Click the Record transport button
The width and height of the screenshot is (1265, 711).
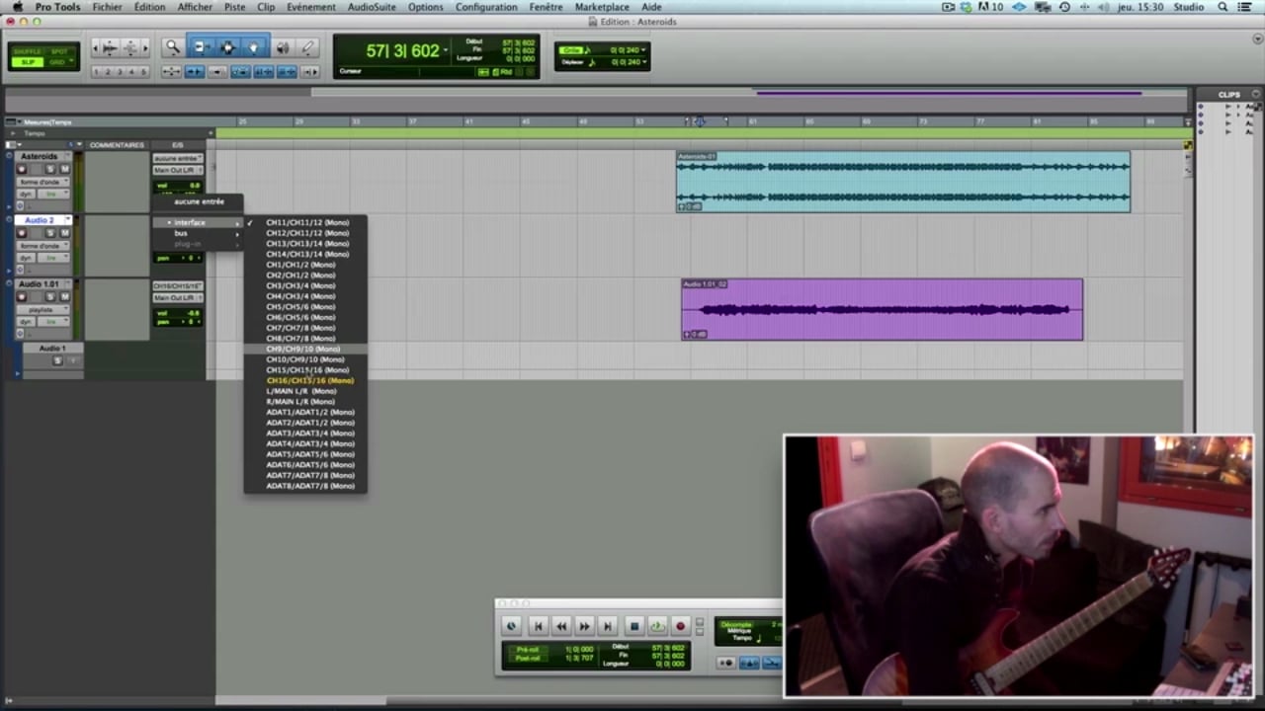tap(680, 626)
